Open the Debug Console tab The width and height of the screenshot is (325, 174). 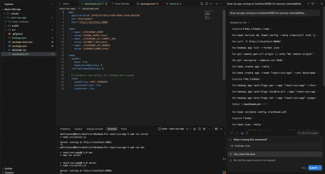95,129
